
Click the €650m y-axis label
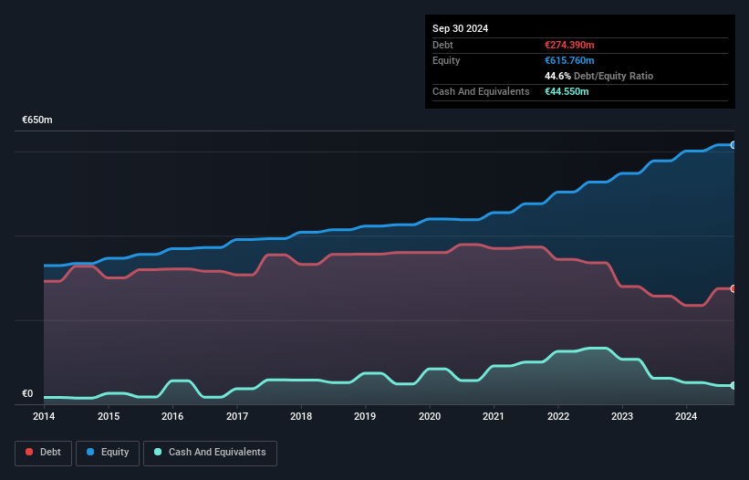coord(37,120)
